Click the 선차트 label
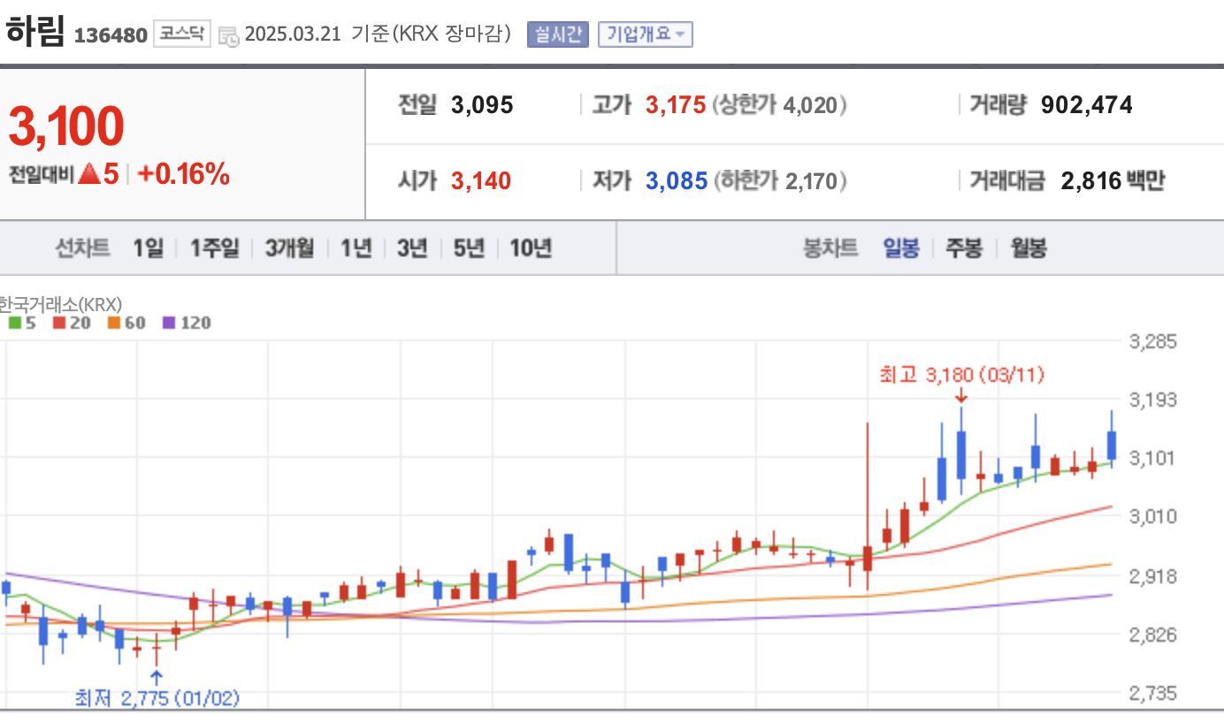 click(x=83, y=248)
